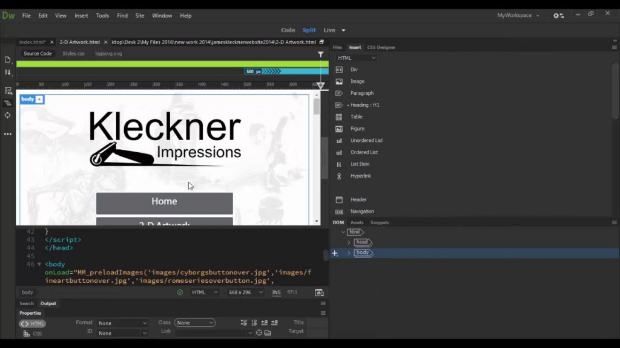Click the Format Source Code icon in left toolbar
The width and height of the screenshot is (620, 348).
[x=7, y=103]
